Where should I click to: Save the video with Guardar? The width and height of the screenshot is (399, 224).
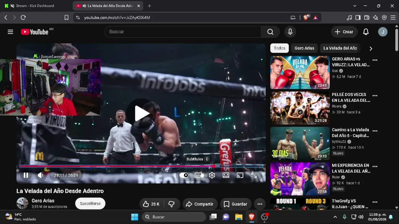coord(236,204)
